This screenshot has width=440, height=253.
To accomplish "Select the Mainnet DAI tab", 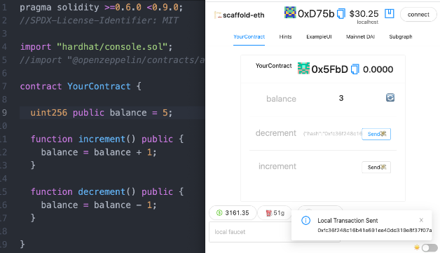I will 360,36.
